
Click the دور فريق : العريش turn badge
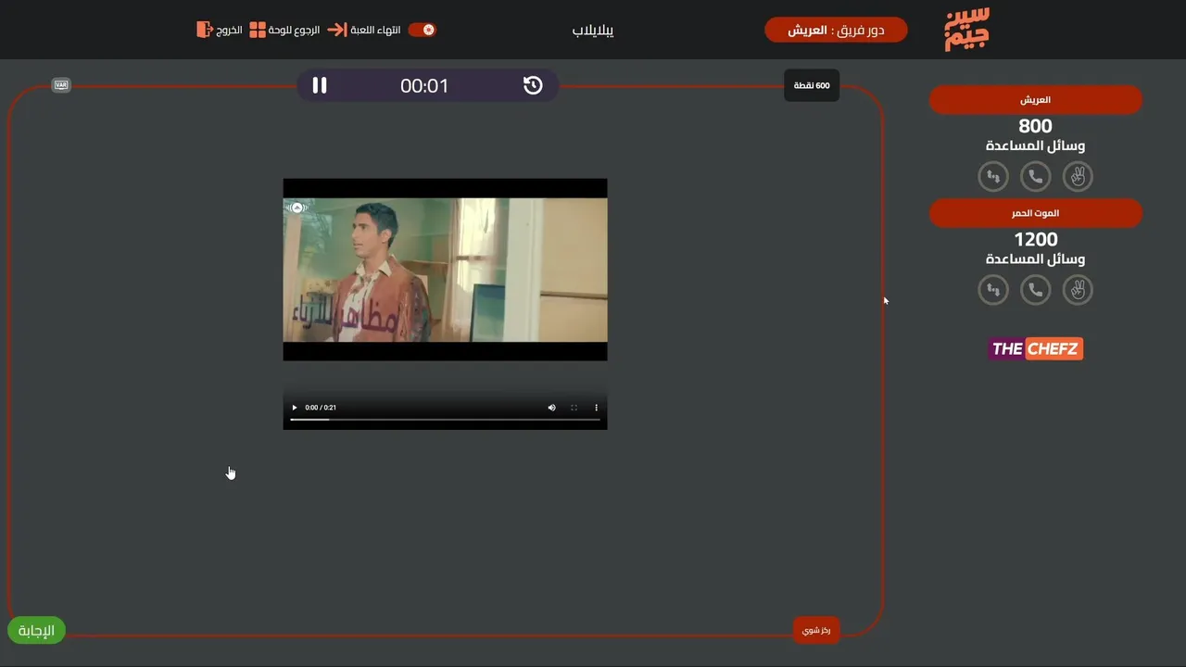(x=836, y=30)
